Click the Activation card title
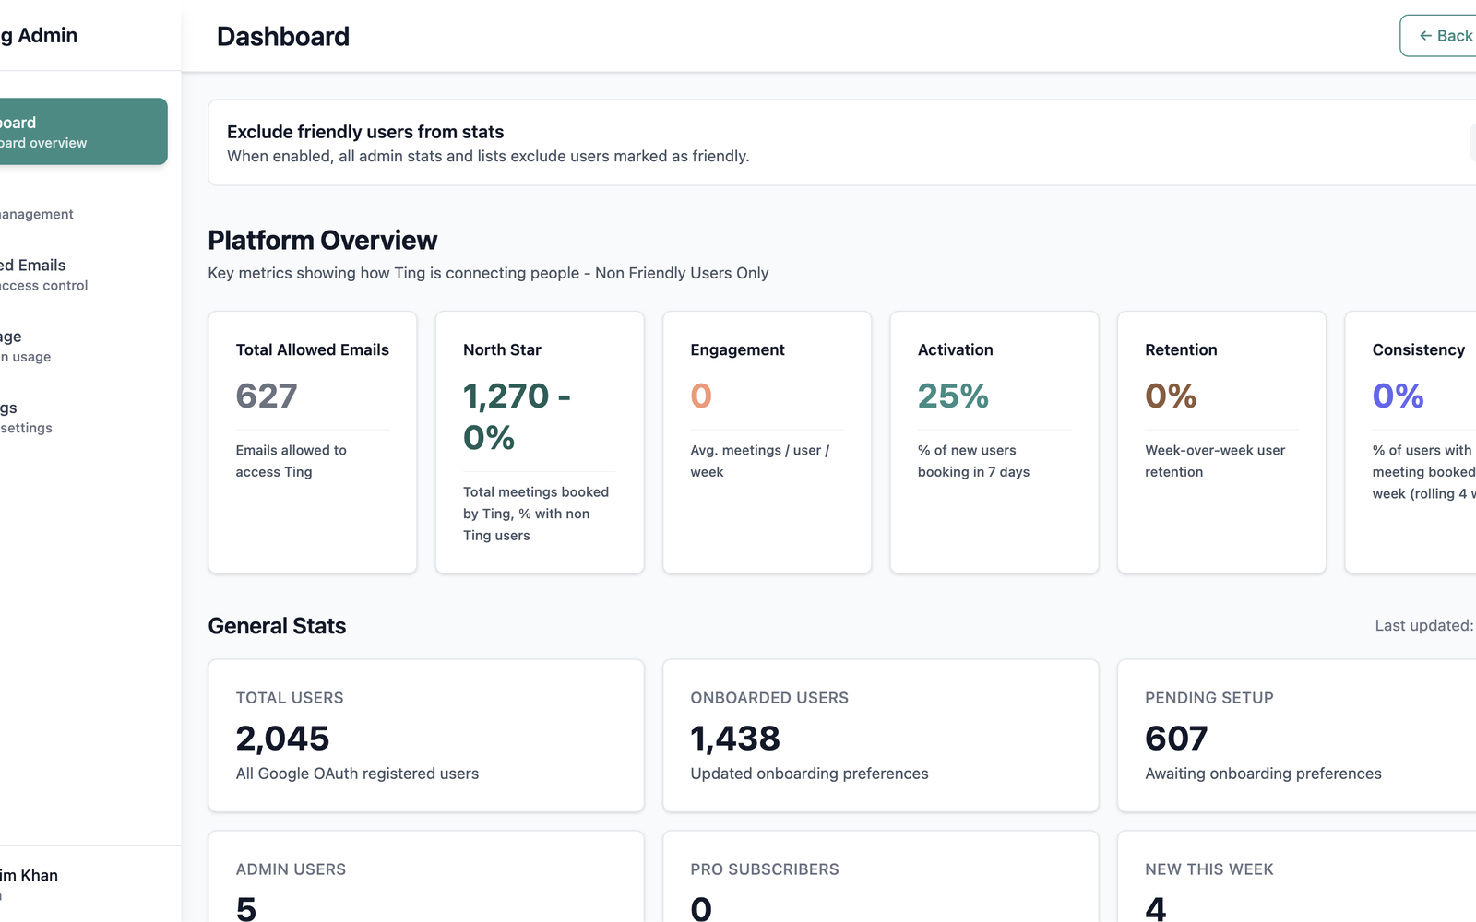The image size is (1476, 922). [x=956, y=349]
